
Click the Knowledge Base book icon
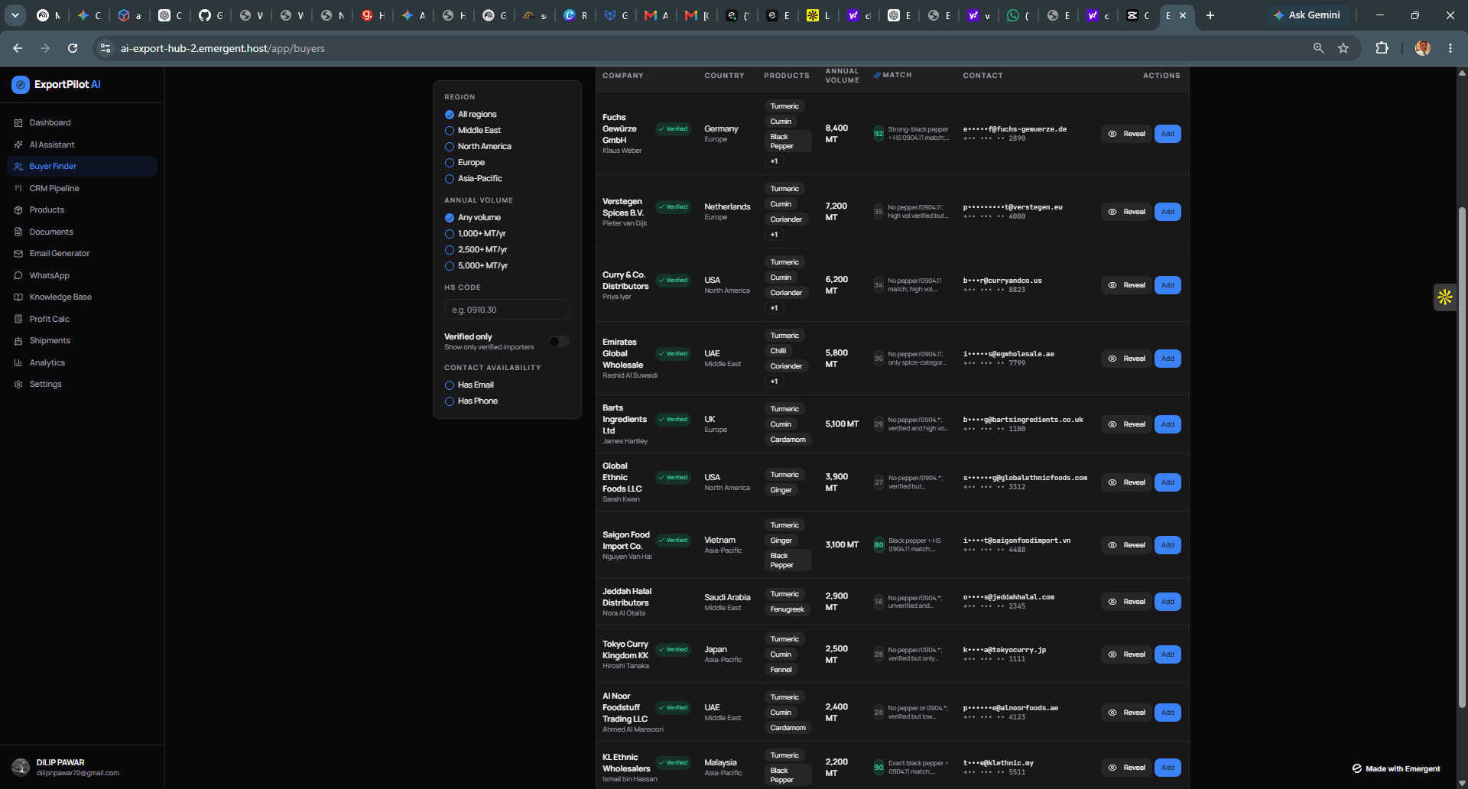[x=18, y=297]
